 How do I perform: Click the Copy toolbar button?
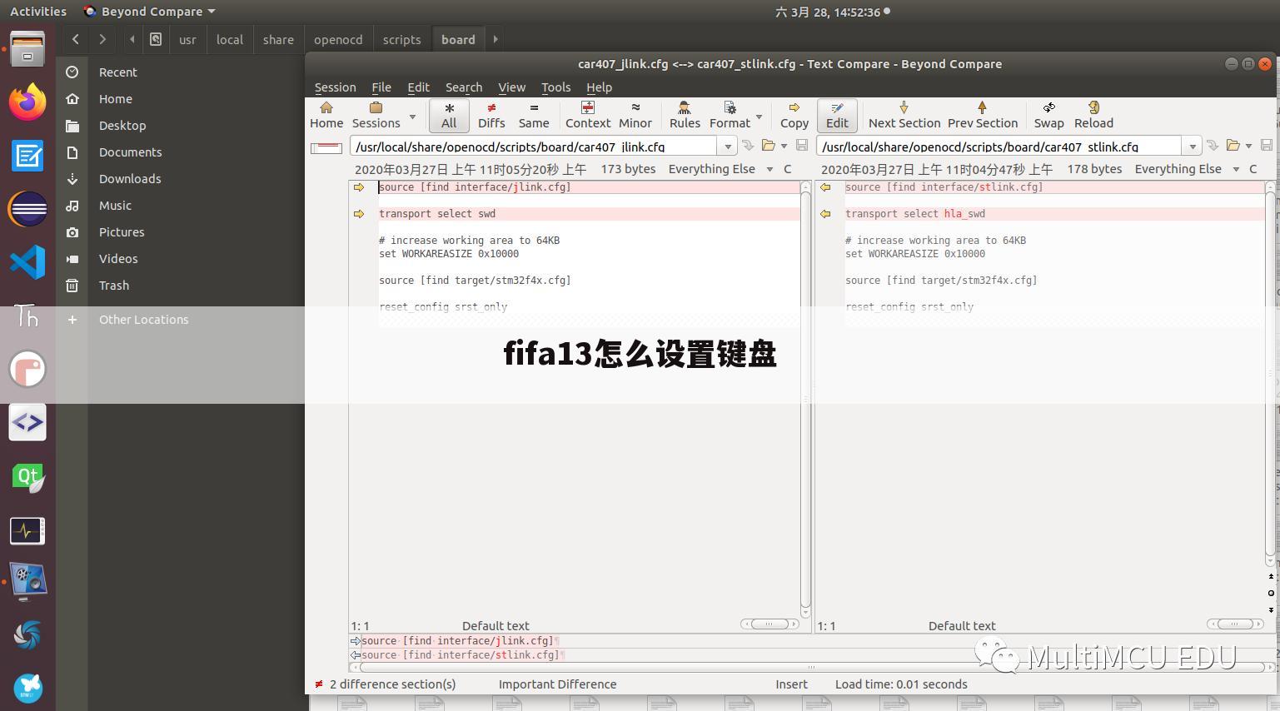794,115
